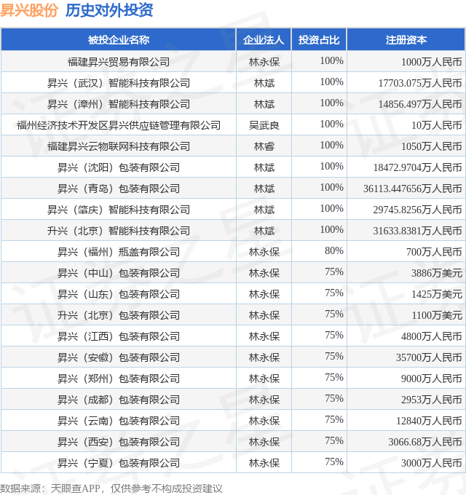This screenshot has width=466, height=495.
Task: Click 林斌 in 昇兴（武汉） row
Action: point(264,83)
